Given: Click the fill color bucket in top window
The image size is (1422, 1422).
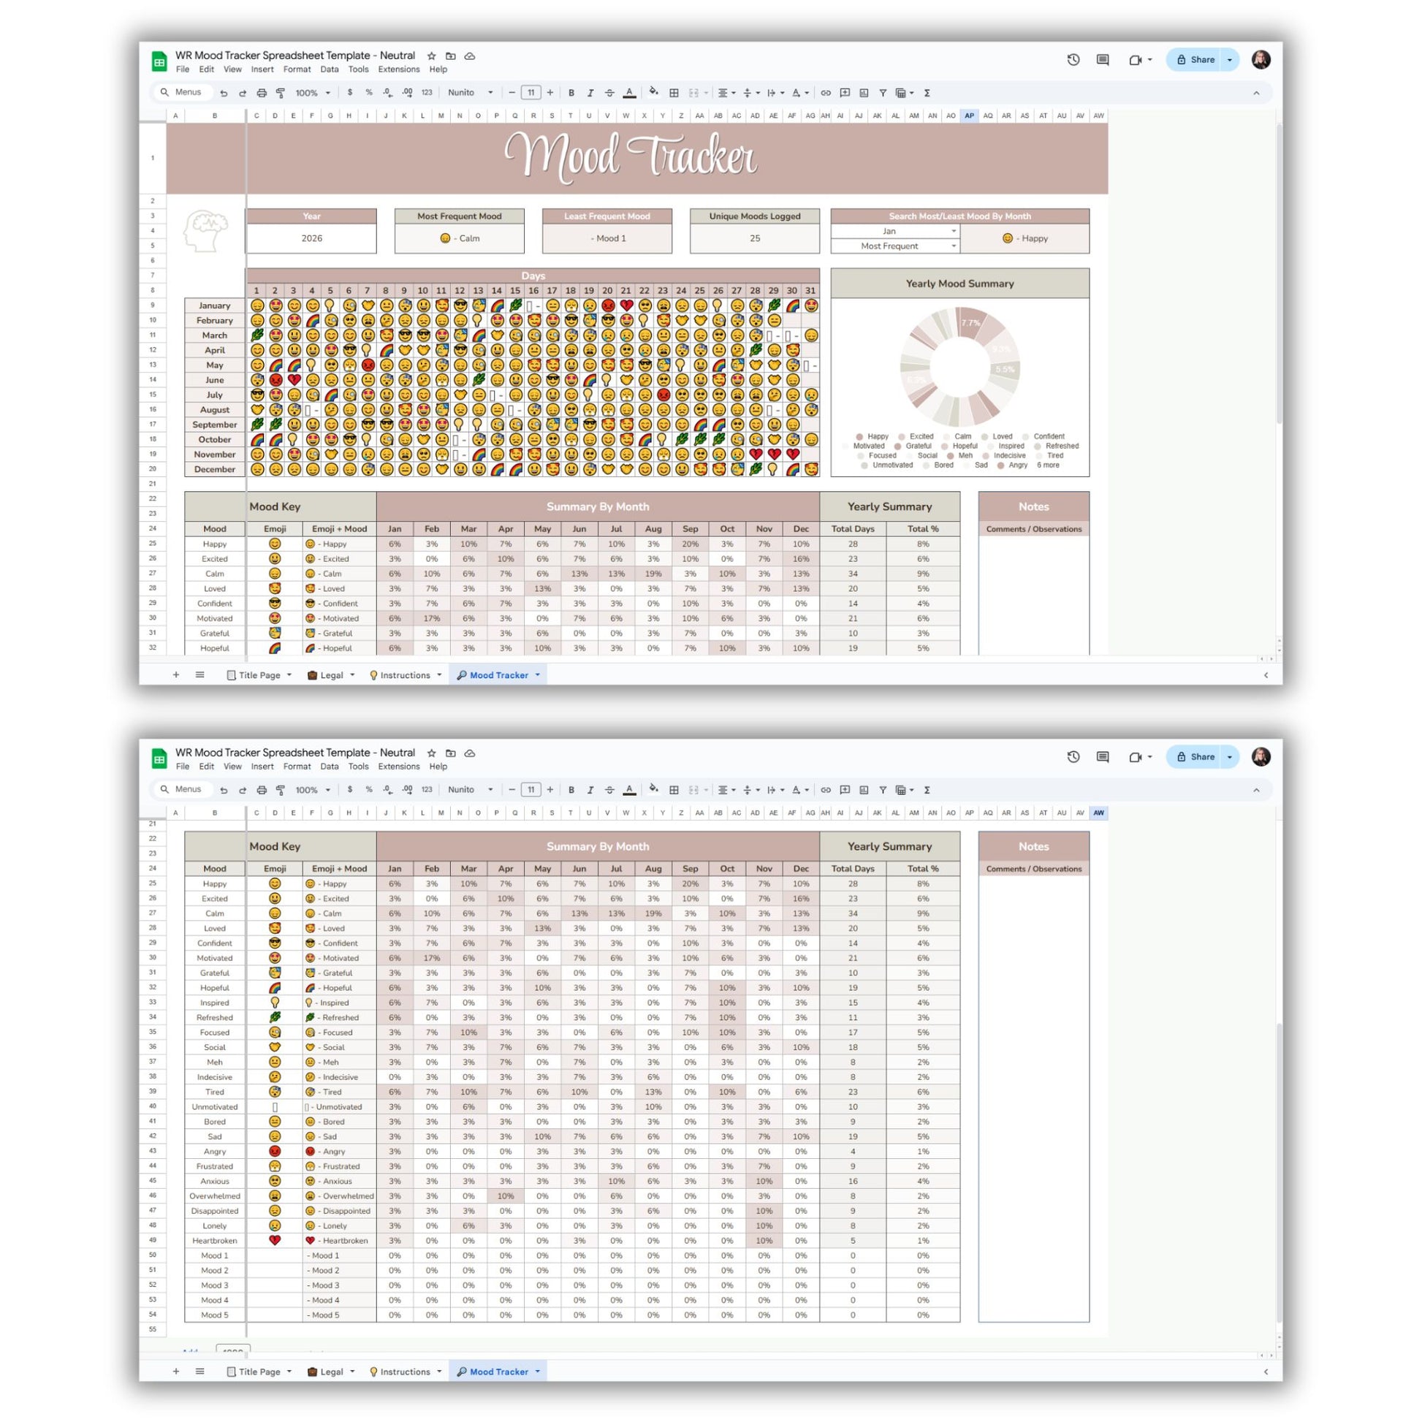Looking at the screenshot, I should pyautogui.click(x=653, y=92).
